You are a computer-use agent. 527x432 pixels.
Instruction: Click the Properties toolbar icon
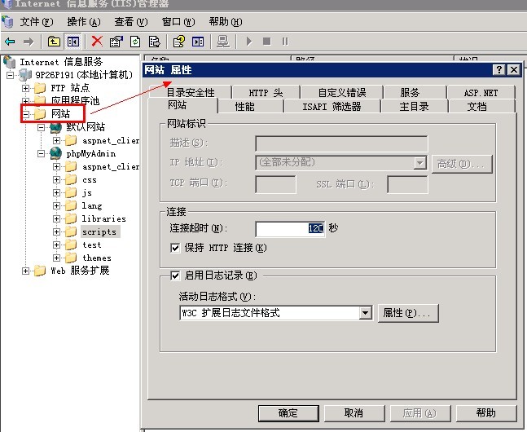click(116, 41)
